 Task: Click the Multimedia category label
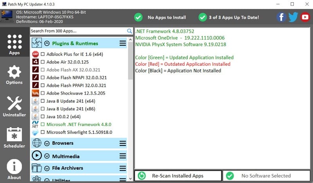(x=66, y=156)
